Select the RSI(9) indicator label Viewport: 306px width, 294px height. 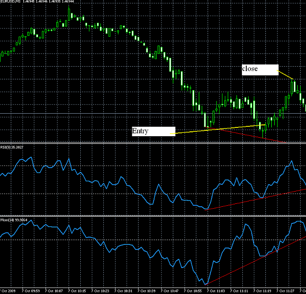point(12,147)
